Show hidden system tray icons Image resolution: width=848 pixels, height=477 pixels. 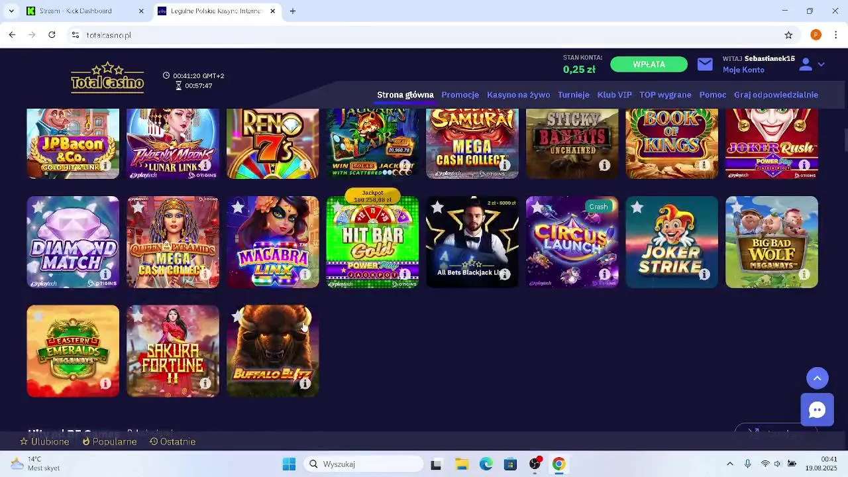pos(730,464)
